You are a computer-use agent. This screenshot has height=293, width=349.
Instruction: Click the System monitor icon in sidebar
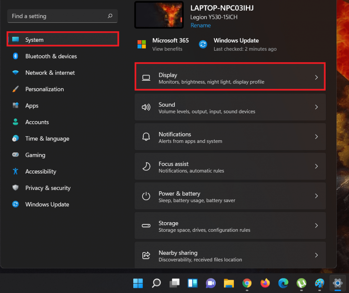[16, 39]
